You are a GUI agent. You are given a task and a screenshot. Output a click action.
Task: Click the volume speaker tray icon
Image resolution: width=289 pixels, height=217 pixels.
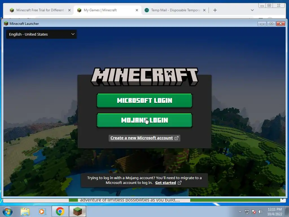tap(260, 212)
